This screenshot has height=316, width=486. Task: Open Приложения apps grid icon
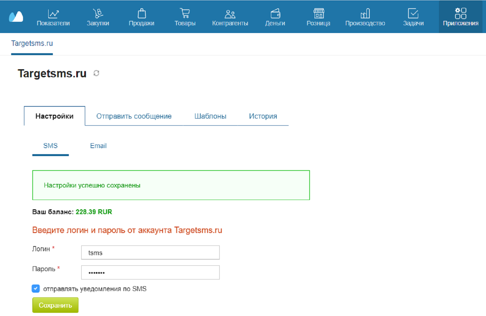(x=460, y=13)
